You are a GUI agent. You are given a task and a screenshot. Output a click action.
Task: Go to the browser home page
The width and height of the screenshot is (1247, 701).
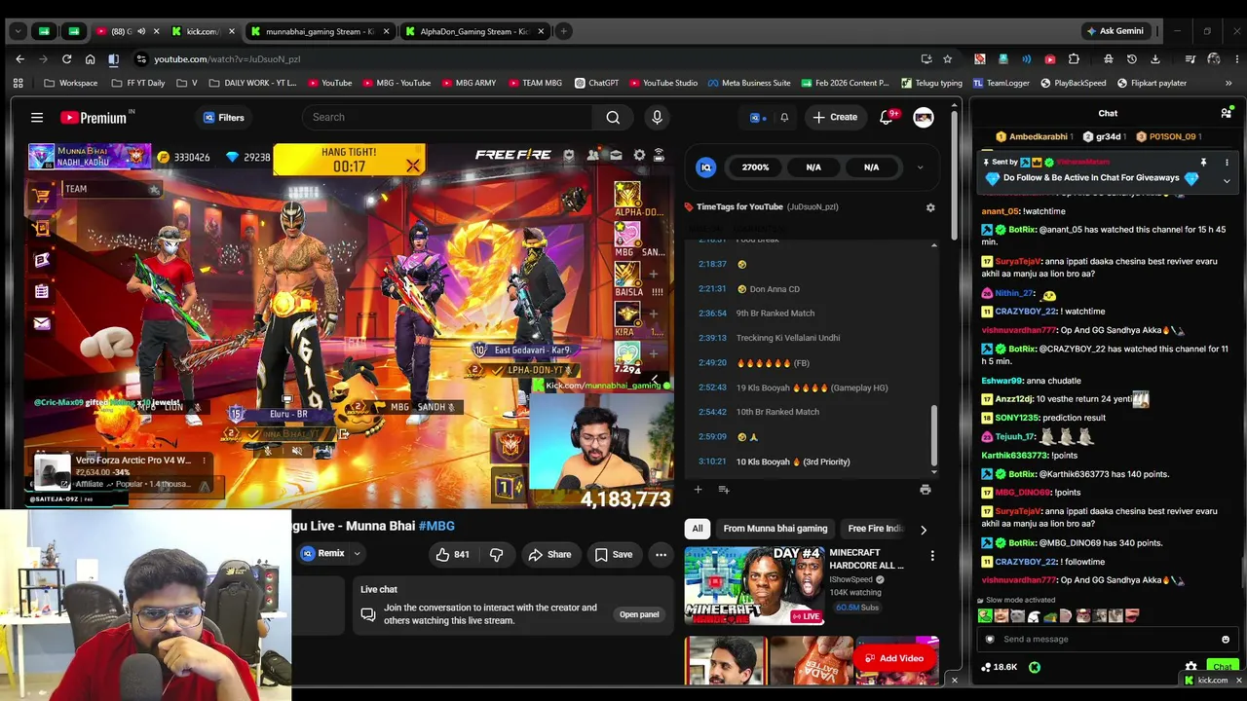point(90,59)
